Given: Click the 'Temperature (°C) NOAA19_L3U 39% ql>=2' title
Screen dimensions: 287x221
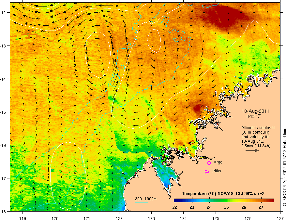Looking at the screenshot, I should (x=223, y=194).
